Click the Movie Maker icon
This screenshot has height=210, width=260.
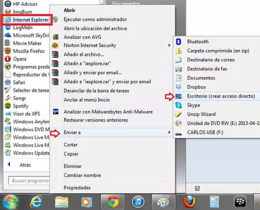pyautogui.click(x=8, y=43)
